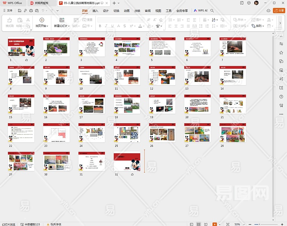287x226 pixels.
Task: Click the missing fonts warning
Action: 55,224
